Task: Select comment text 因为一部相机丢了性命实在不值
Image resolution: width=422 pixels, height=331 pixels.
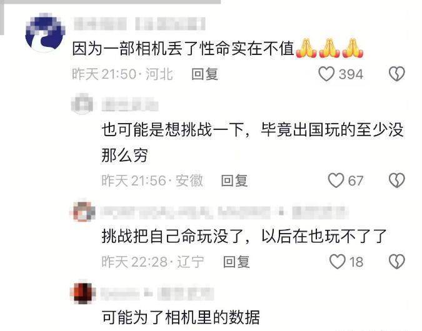Action: coord(183,49)
